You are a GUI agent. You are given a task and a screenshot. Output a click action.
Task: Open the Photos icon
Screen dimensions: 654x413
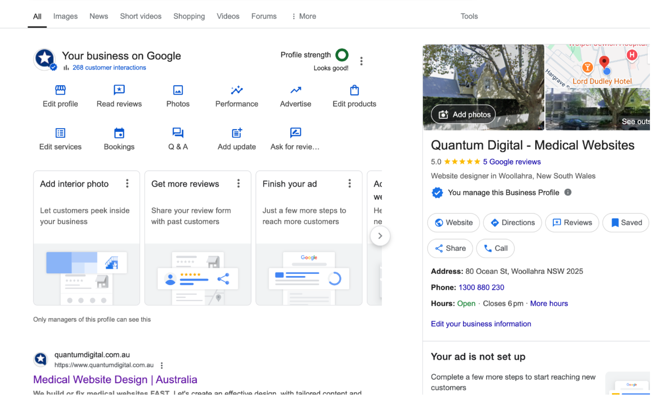point(178,90)
